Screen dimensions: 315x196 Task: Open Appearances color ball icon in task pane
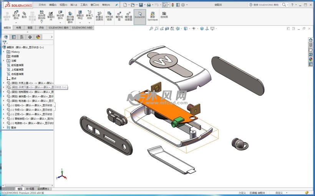[x=311, y=59]
